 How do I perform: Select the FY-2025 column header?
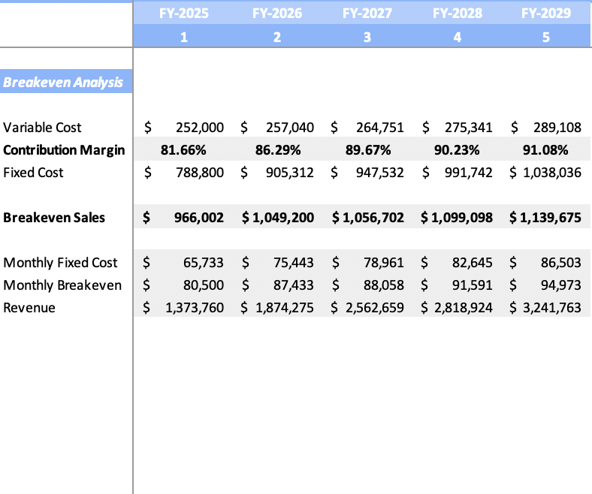point(184,14)
